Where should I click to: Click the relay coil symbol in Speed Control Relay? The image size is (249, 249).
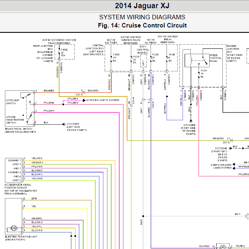click(x=191, y=60)
